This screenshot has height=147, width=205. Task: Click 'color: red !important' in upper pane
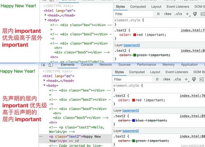click(143, 35)
